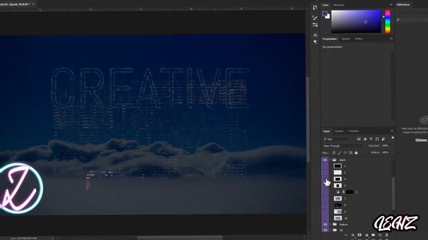Select the Bibliotecas panel tab
Viewport: 428px width, 240px height.
pyautogui.click(x=403, y=5)
